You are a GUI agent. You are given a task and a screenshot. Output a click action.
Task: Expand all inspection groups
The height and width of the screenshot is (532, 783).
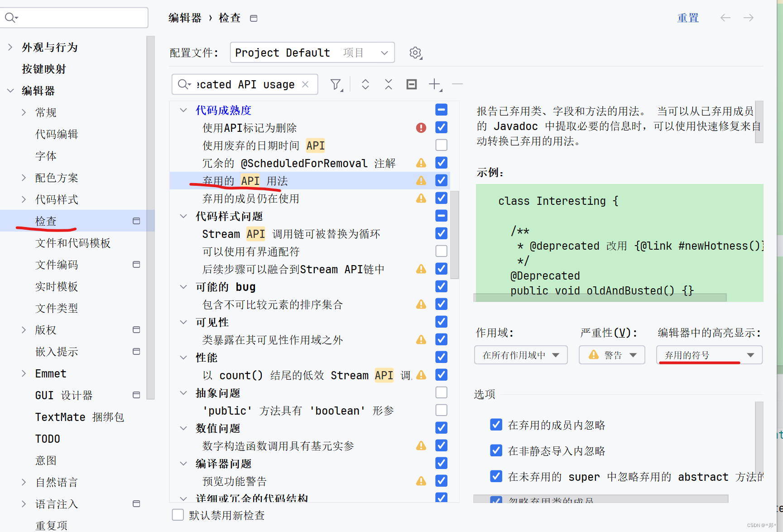(365, 84)
